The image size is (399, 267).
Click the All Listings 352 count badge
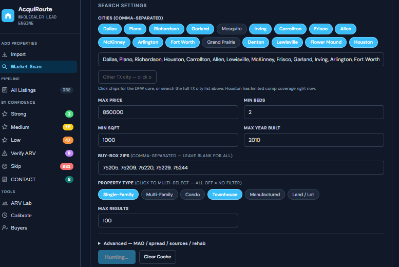click(x=67, y=90)
